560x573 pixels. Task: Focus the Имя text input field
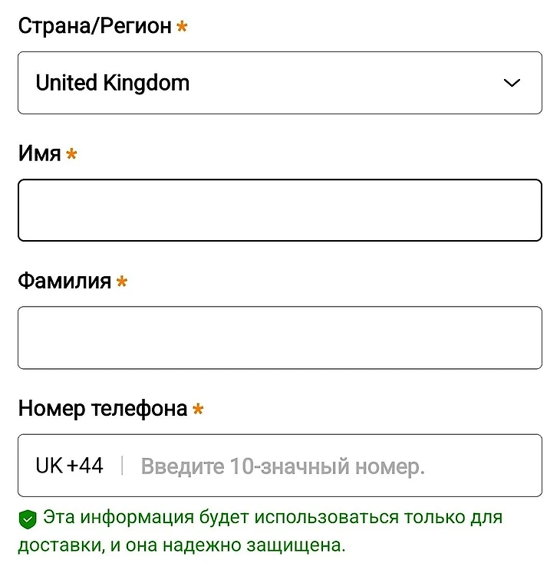279,210
